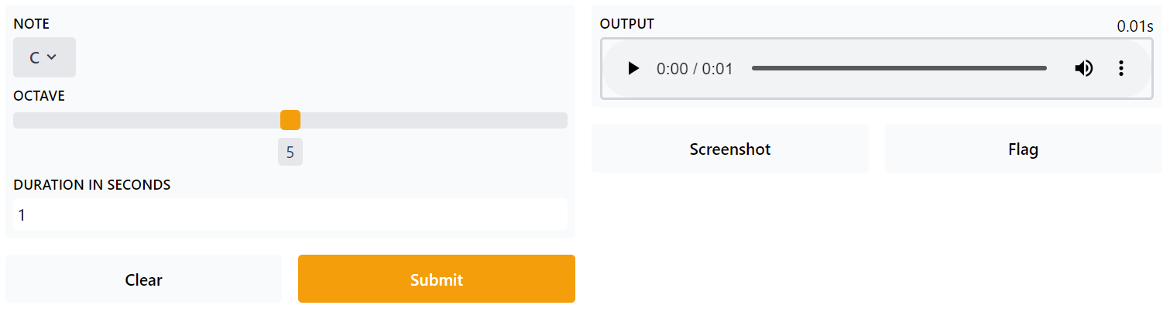This screenshot has height=312, width=1170.
Task: Click the Octave slider track near its left end
Action: (x=27, y=120)
